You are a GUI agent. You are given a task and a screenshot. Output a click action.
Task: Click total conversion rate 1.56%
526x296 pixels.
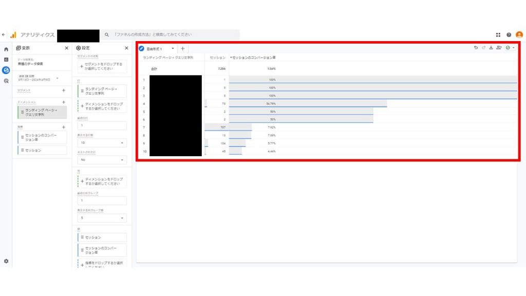[271, 69]
